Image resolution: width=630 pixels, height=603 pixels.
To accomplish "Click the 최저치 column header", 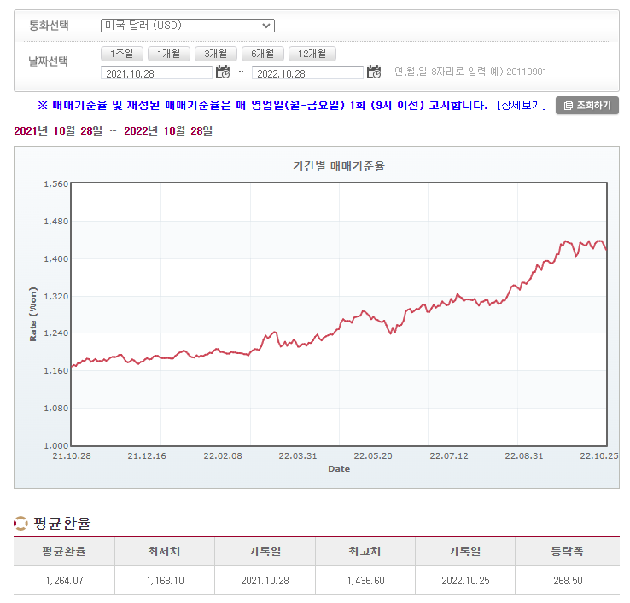I will 164,551.
